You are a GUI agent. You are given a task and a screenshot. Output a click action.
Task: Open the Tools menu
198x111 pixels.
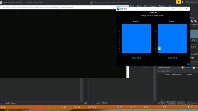pyautogui.click(x=139, y=6)
